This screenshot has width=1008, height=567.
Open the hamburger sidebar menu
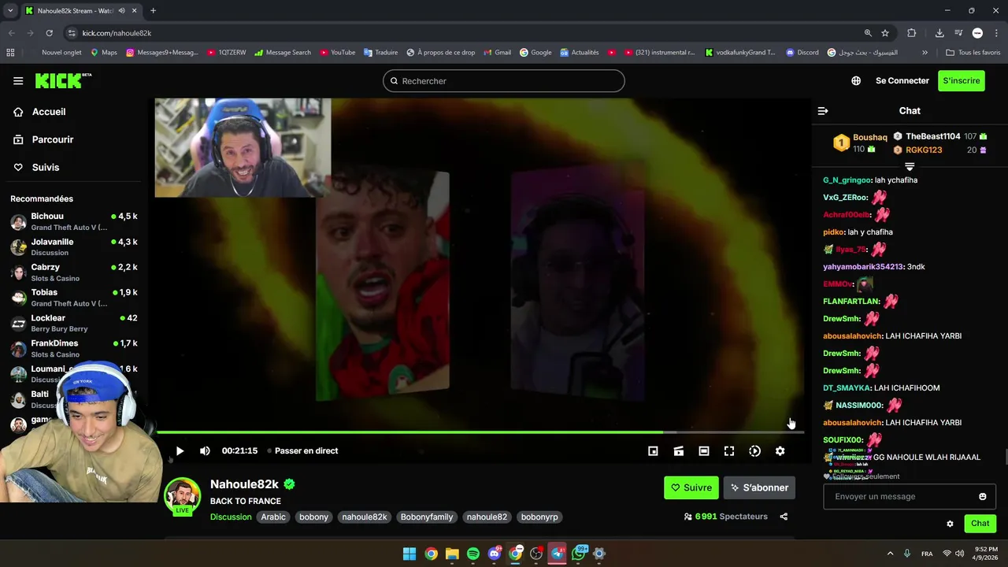coord(18,80)
